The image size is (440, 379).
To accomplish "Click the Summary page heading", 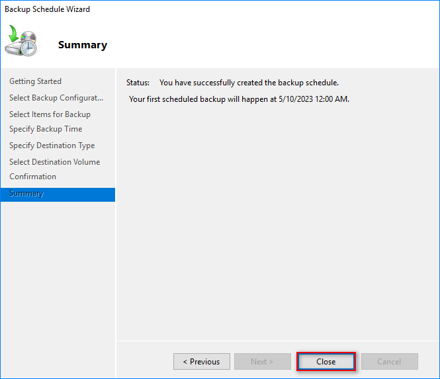I will click(x=83, y=45).
